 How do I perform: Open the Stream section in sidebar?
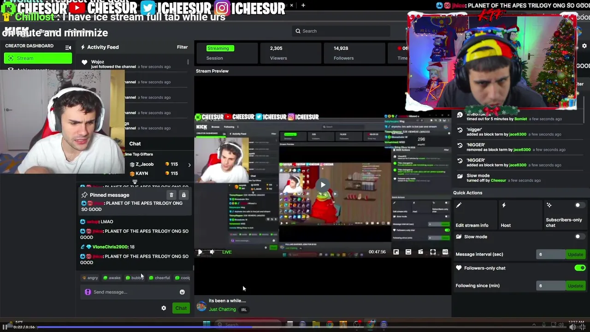pos(38,58)
